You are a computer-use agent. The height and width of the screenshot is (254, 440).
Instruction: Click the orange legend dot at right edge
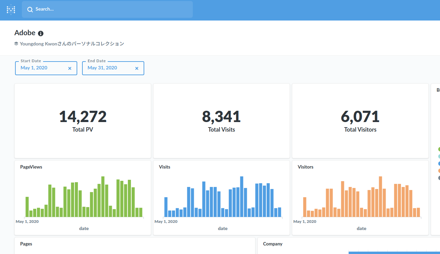click(439, 171)
